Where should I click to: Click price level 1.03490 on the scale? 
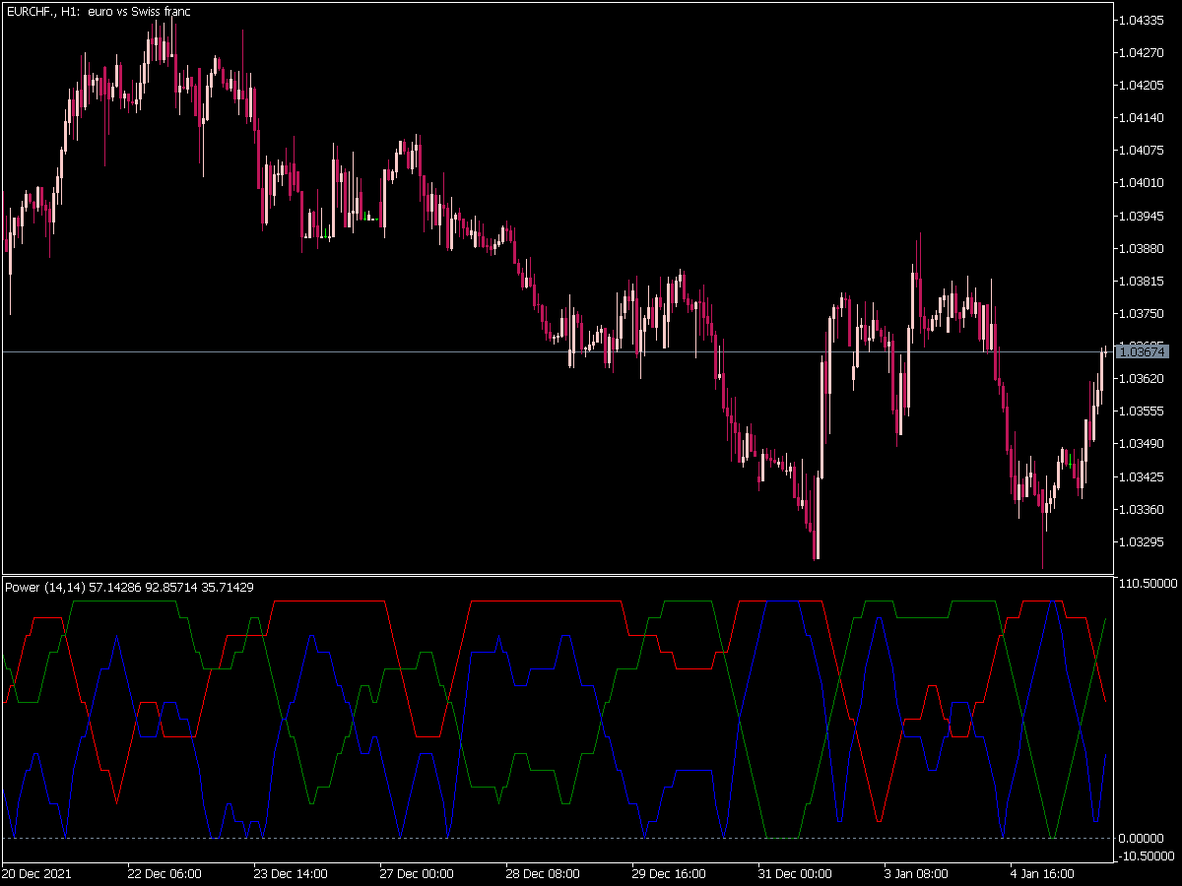[1144, 443]
